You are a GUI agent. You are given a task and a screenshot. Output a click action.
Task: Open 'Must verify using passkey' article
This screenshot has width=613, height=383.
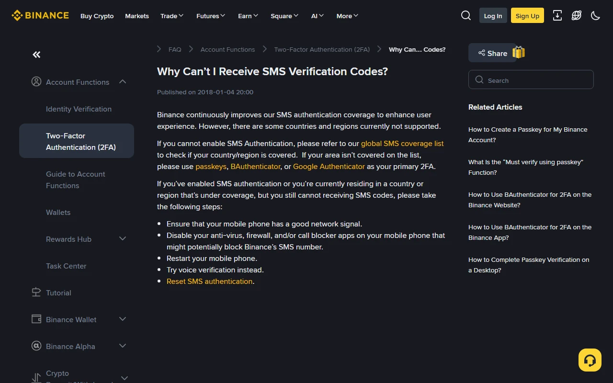pos(526,167)
